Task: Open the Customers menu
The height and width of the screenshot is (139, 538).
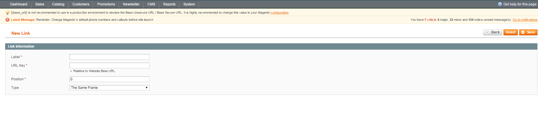Action: click(x=81, y=4)
